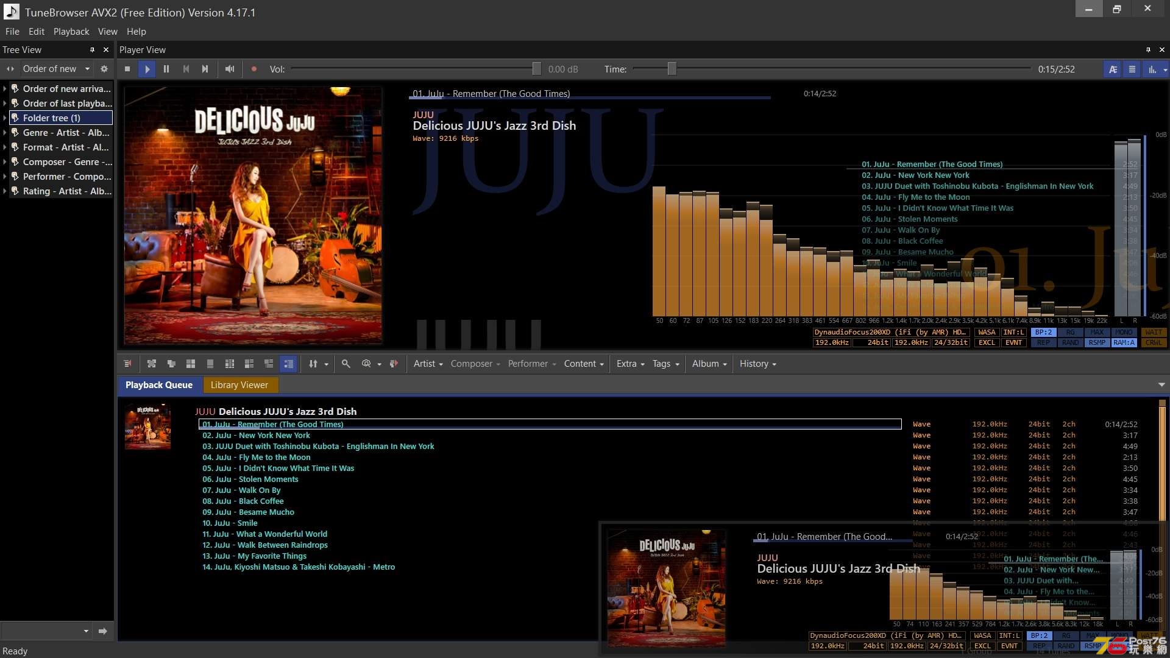Expand the Folder tree (1) node
The image size is (1170, 658).
click(x=5, y=118)
